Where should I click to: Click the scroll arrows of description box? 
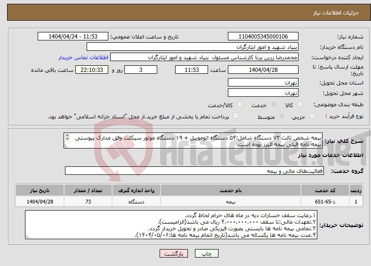(x=67, y=137)
